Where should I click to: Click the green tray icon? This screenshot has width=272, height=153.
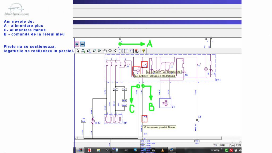pyautogui.click(x=226, y=150)
